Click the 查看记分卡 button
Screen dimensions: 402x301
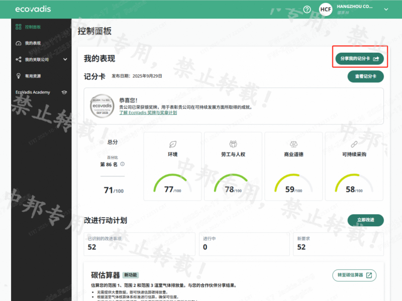tap(365, 77)
